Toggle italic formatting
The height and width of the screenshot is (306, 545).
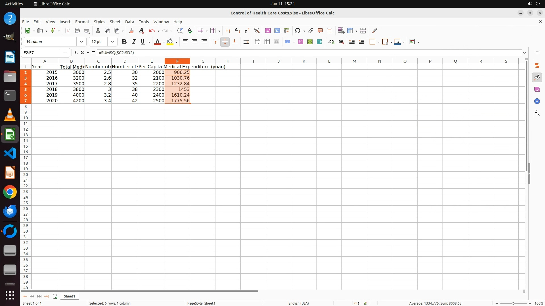pos(134,42)
